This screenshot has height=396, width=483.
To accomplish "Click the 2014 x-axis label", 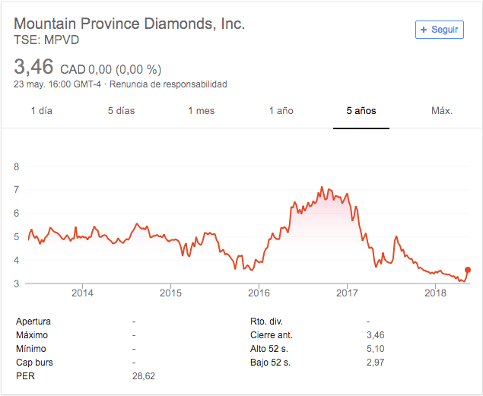I will click(x=82, y=293).
